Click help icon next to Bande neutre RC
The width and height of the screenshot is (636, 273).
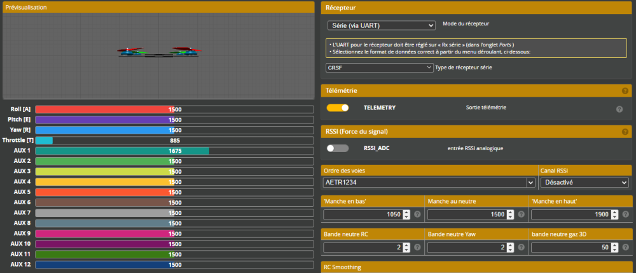(417, 247)
